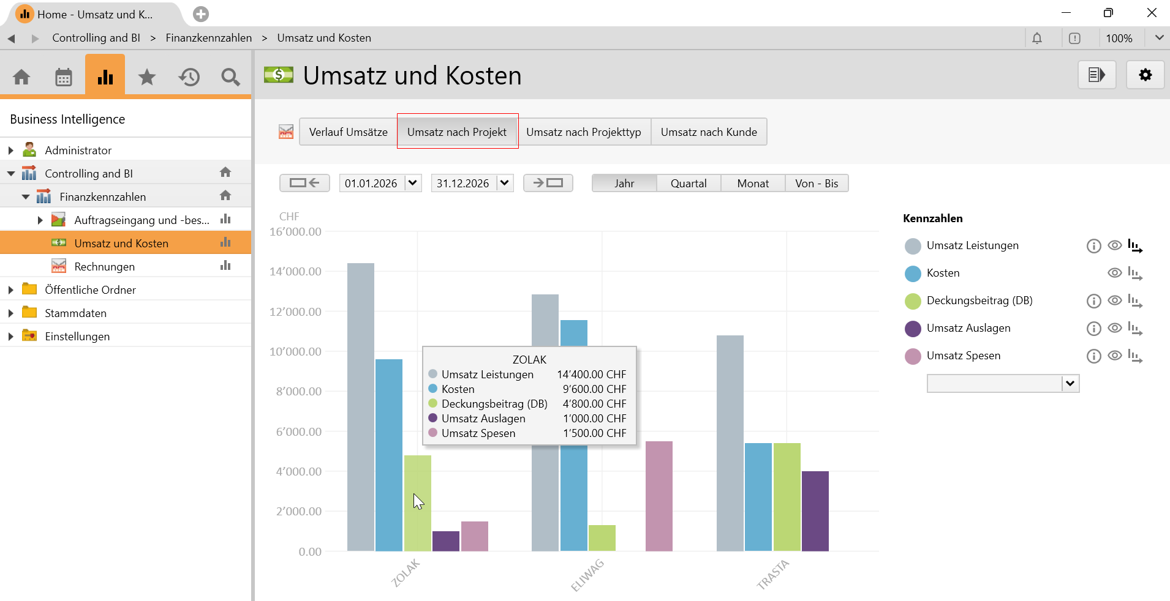Go to the previous period arrow button

304,183
